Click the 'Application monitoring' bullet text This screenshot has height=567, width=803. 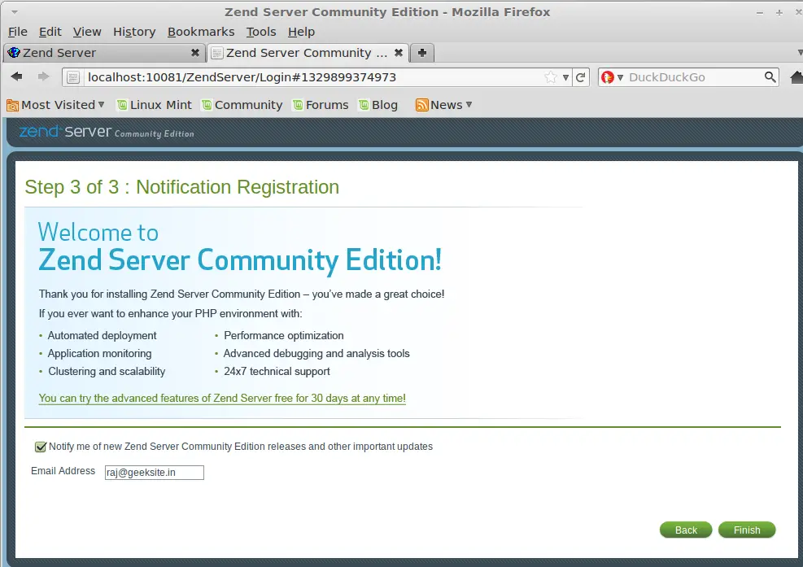[99, 353]
